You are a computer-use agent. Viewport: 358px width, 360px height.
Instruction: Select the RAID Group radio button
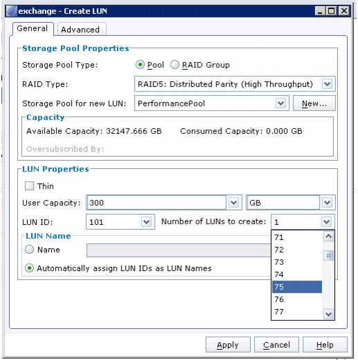click(x=175, y=65)
